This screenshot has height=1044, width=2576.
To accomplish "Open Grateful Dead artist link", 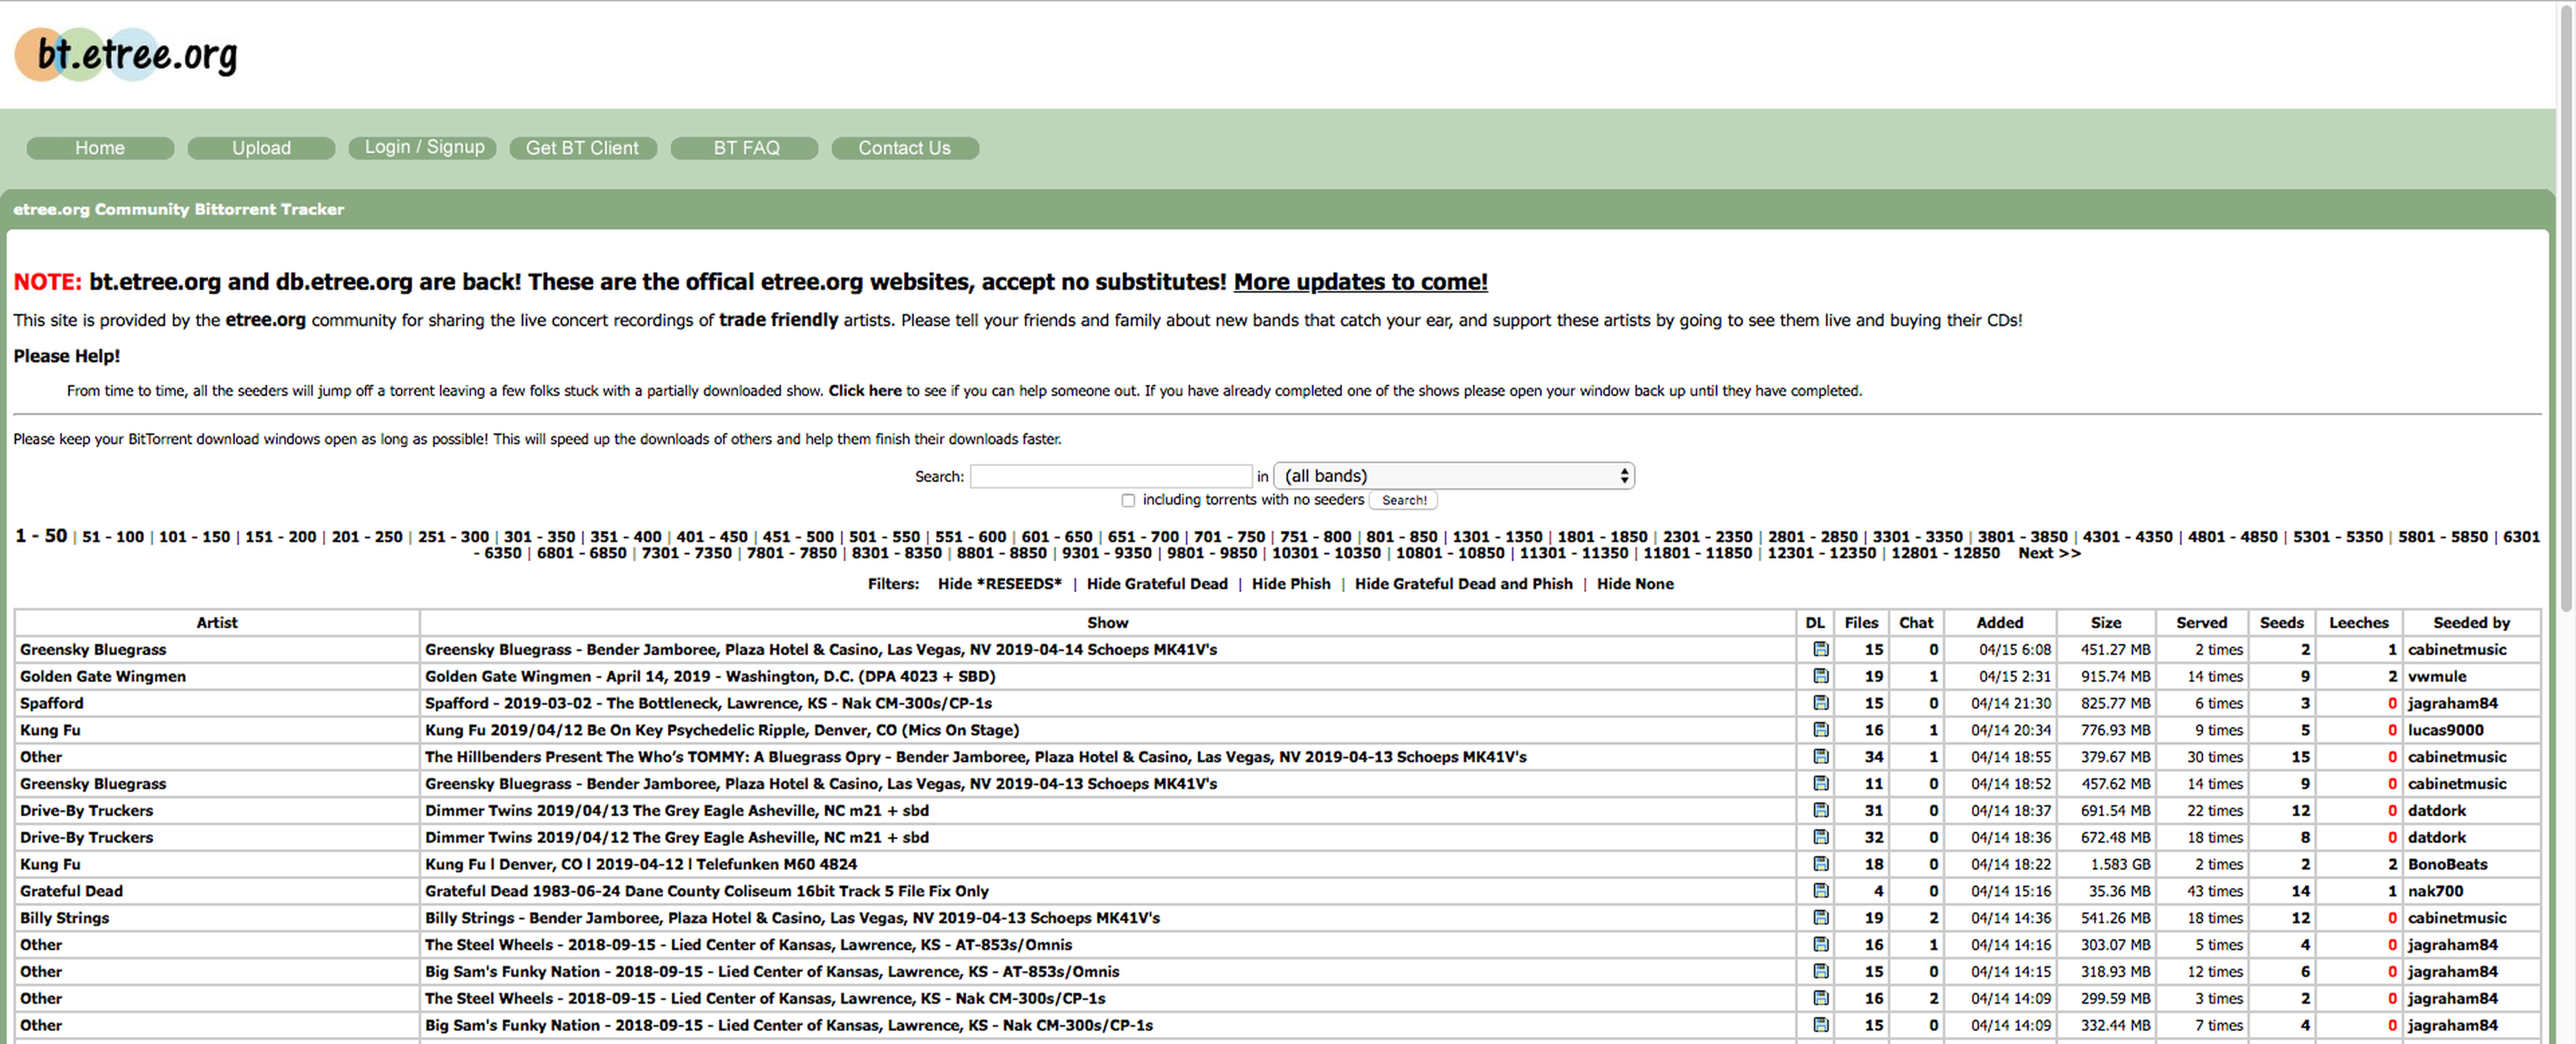I will [x=71, y=891].
